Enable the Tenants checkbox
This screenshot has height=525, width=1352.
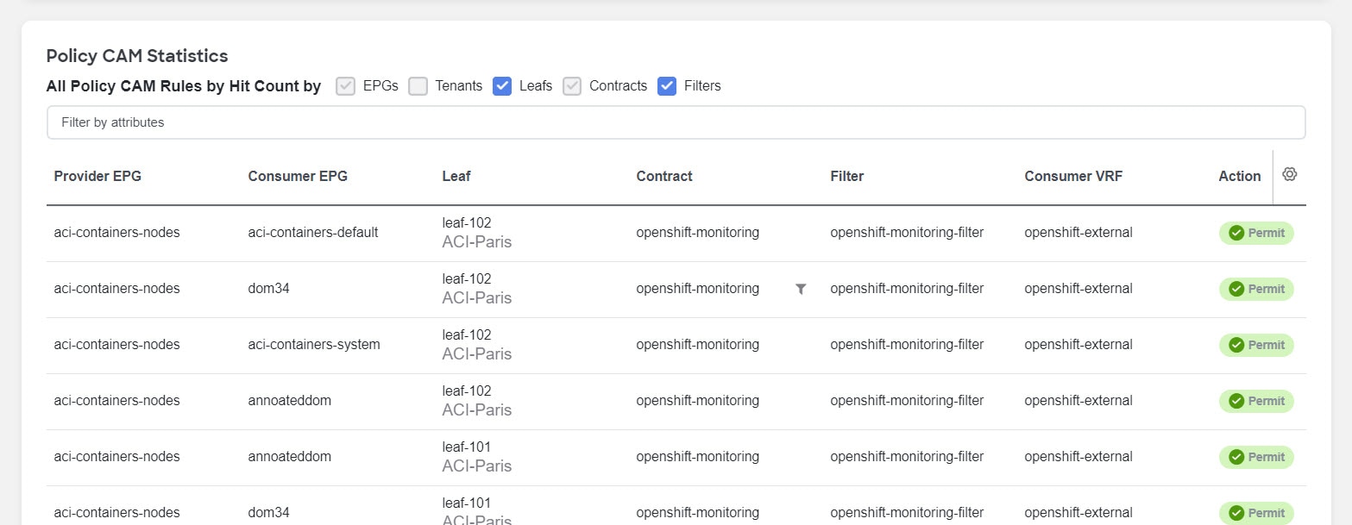(418, 86)
